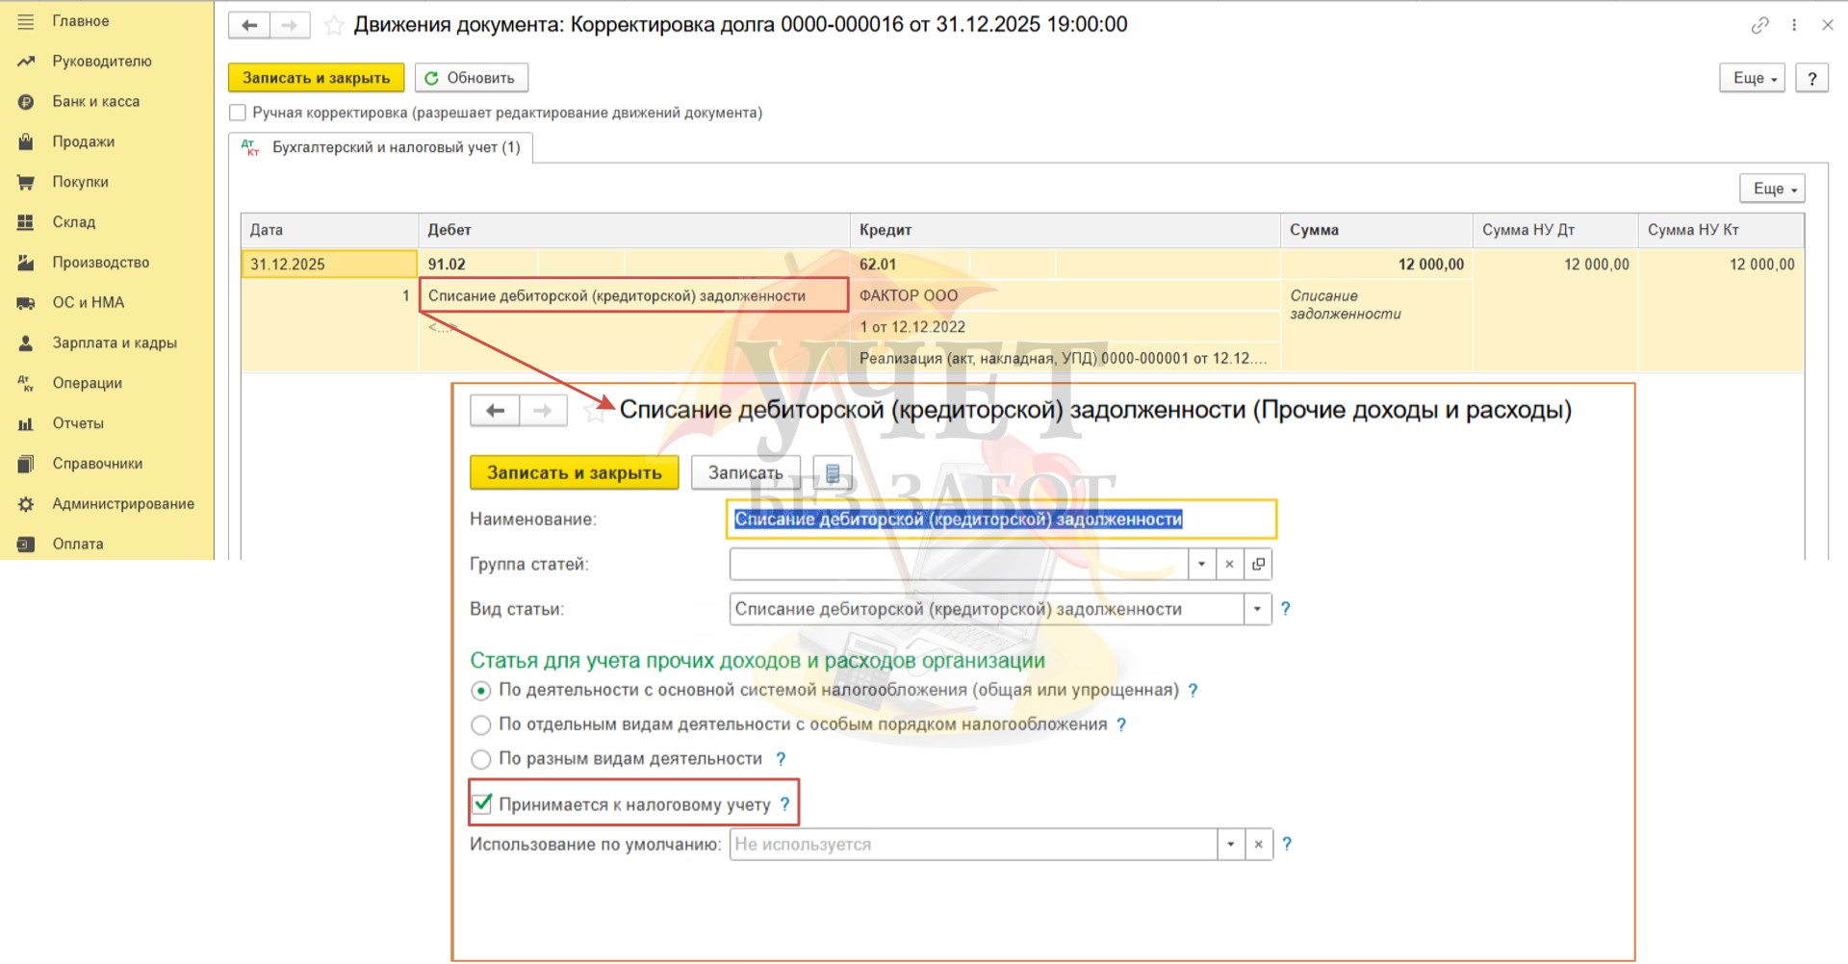The image size is (1848, 964).
Task: Add document movements page to favorites star
Action: coord(334,26)
